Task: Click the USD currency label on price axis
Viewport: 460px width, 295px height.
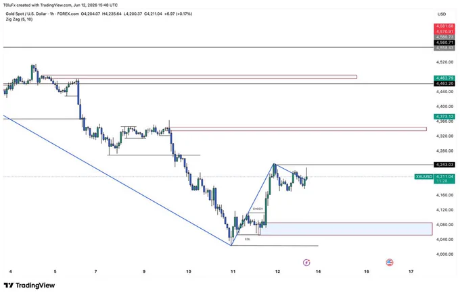Action: click(x=442, y=14)
